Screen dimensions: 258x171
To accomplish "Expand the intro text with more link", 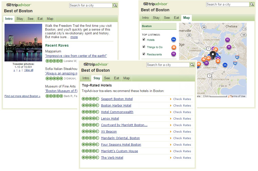I will [x=74, y=37].
